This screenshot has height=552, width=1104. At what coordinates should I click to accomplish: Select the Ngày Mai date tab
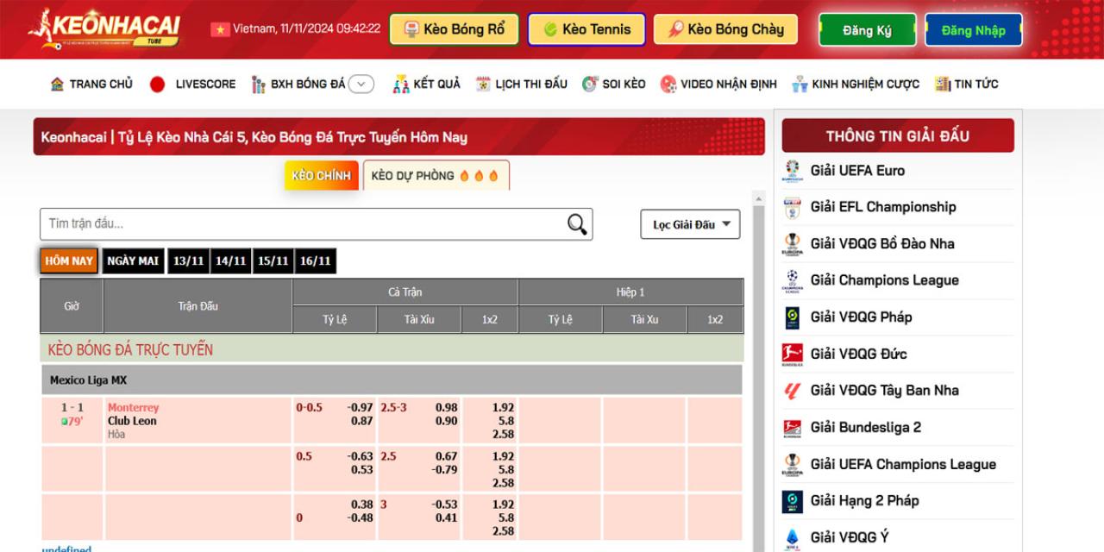133,261
